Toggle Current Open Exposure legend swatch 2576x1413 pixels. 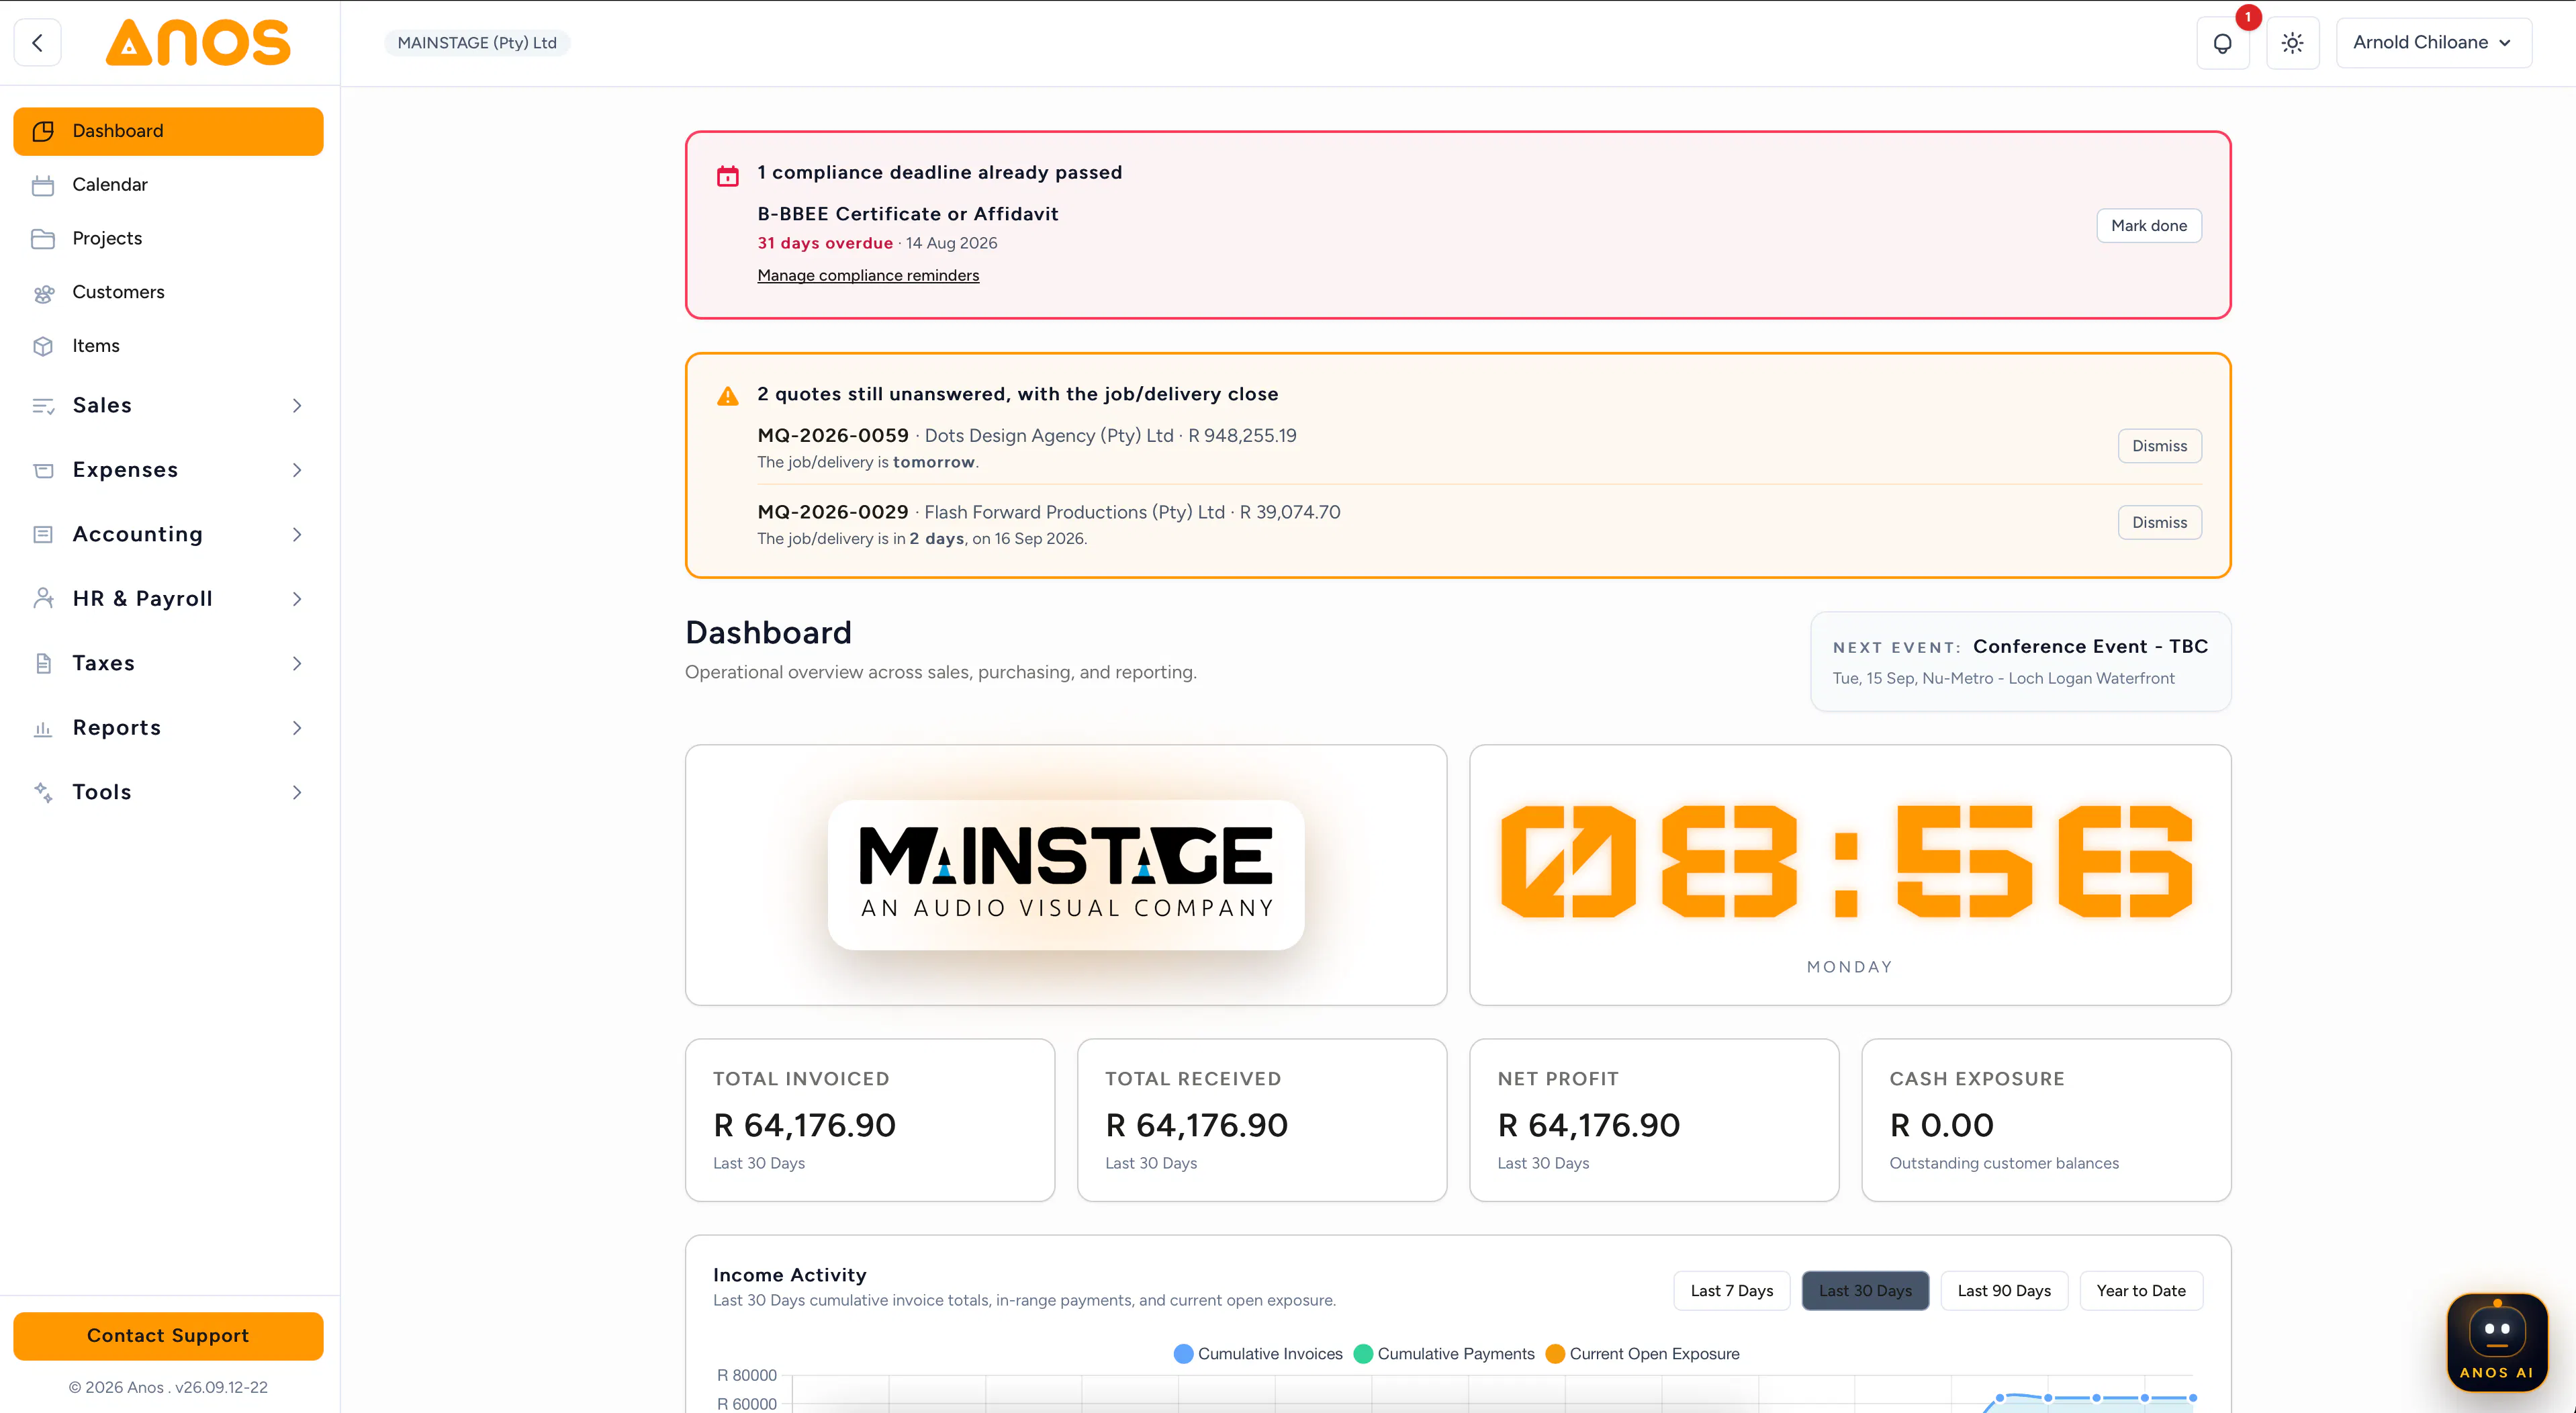[x=1555, y=1354]
